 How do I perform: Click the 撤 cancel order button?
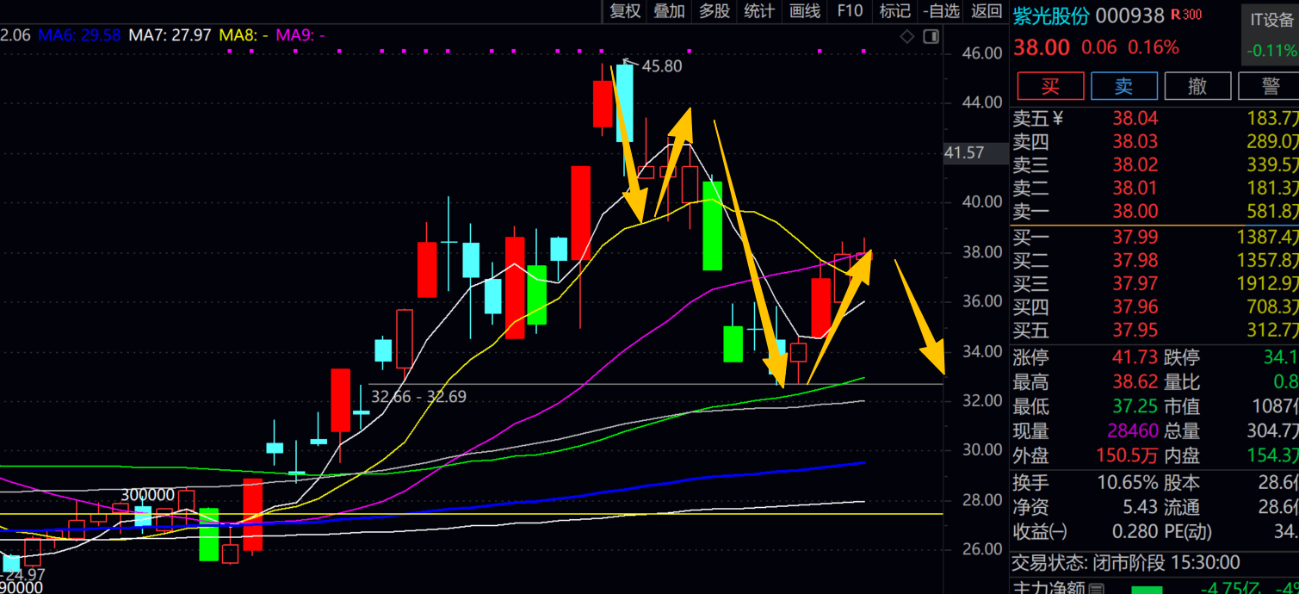pos(1197,86)
